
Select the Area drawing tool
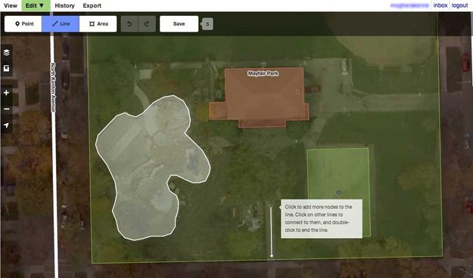point(98,23)
